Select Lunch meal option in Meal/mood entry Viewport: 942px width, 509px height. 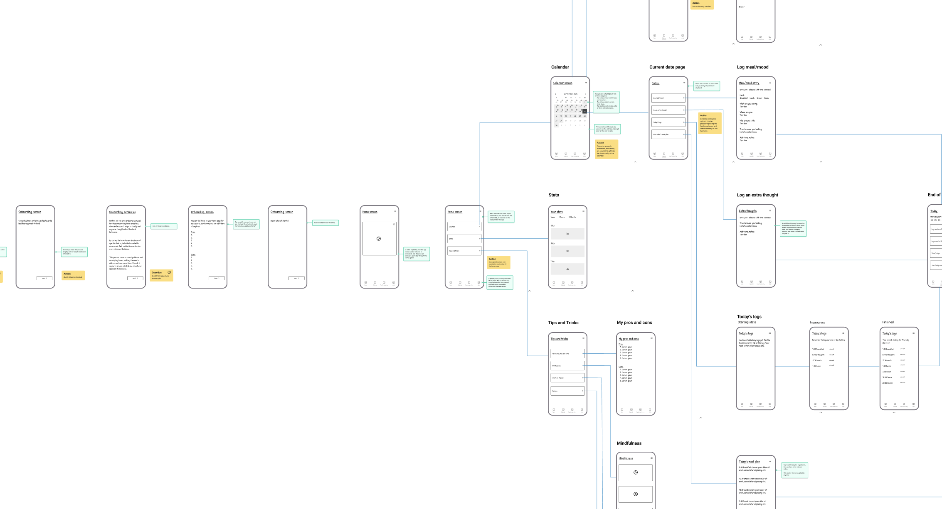click(x=752, y=98)
